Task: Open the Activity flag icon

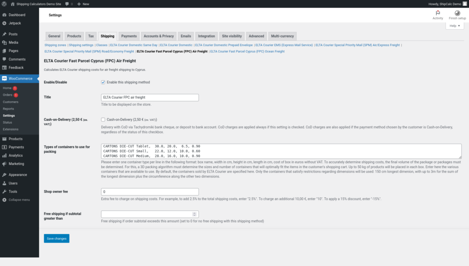Action: tap(438, 13)
